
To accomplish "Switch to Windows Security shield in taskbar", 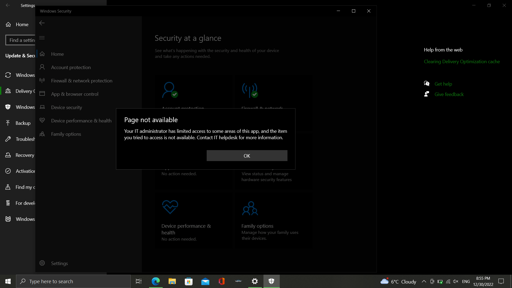I will (x=271, y=281).
